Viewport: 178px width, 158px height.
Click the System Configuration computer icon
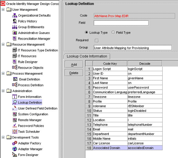[x=15, y=114]
